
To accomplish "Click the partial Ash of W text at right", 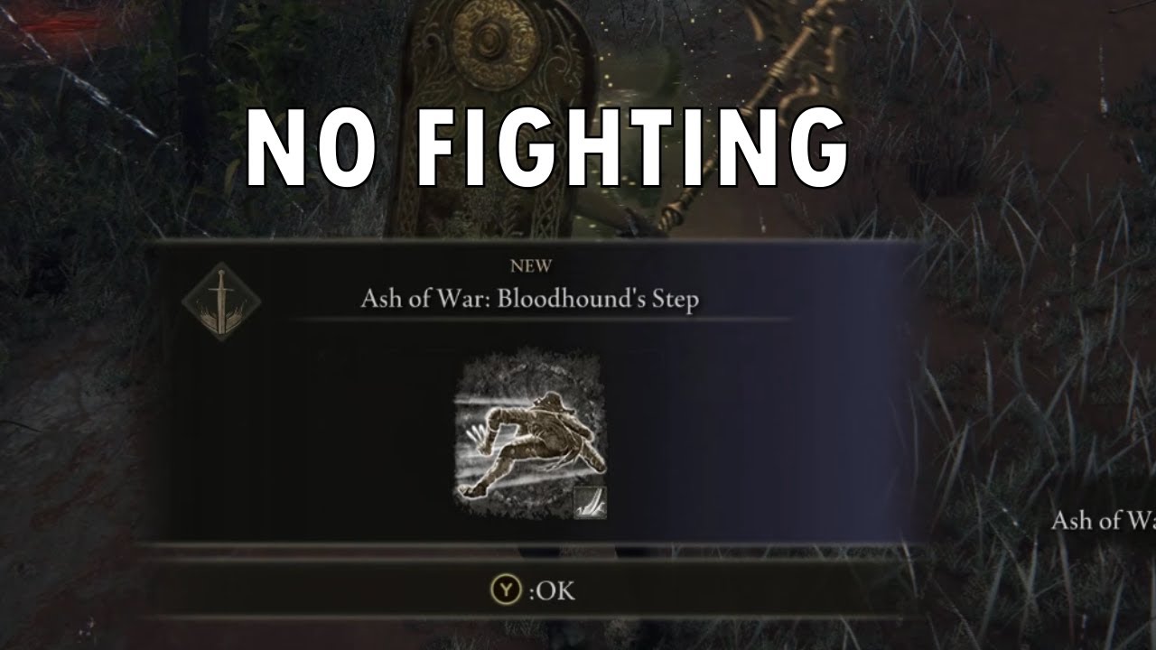I will (x=1103, y=520).
